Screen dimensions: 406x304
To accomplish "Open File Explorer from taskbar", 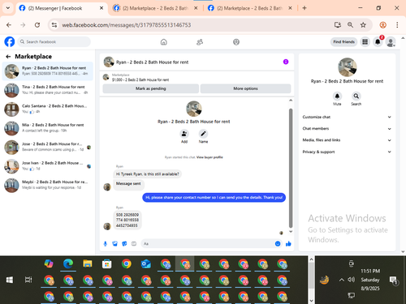I will (x=88, y=263).
